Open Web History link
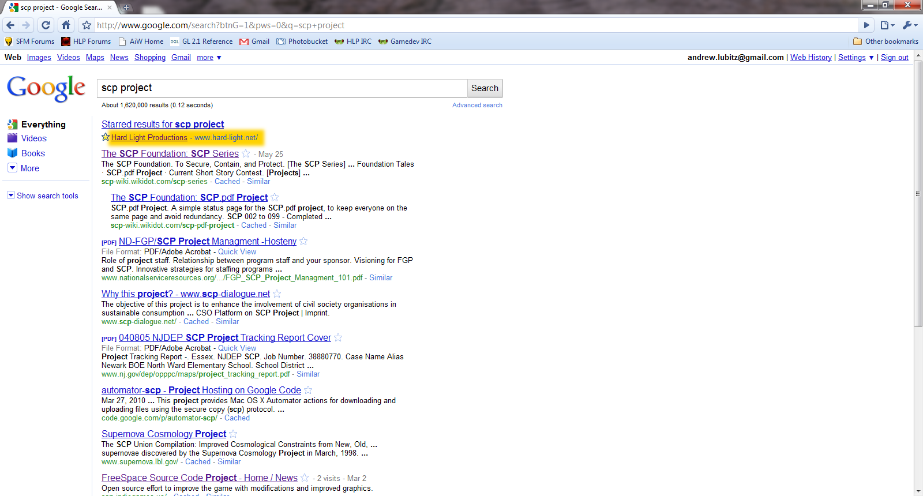The width and height of the screenshot is (923, 496). coord(811,57)
